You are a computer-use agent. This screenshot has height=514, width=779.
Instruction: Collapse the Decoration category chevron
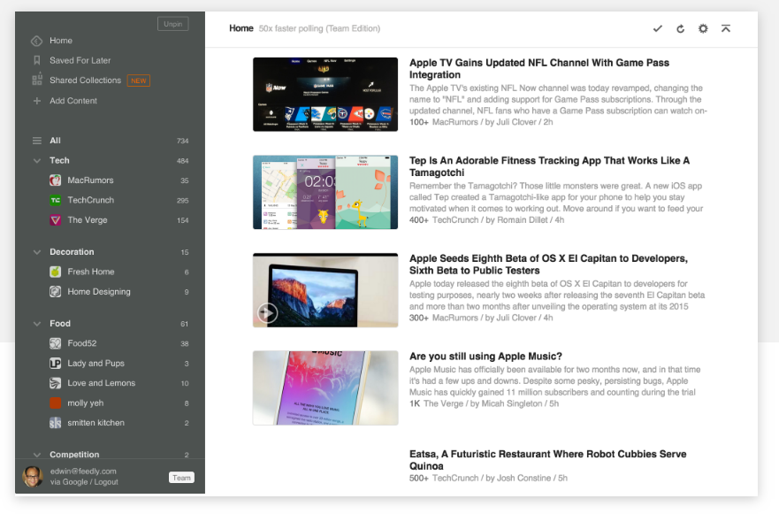(37, 252)
